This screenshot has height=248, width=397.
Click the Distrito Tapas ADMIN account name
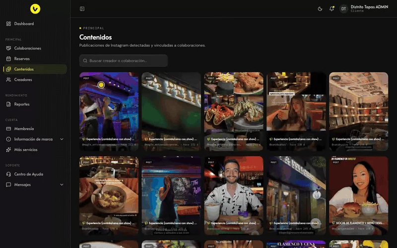click(369, 7)
